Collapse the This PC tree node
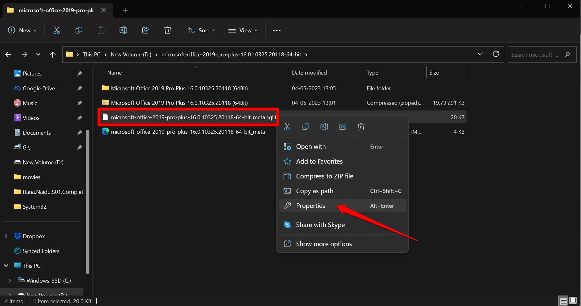Screen dimensions: 581x306 click(6, 266)
